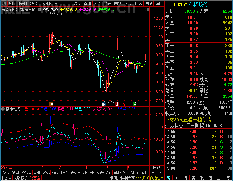Click the 财 marker icon on the chart
The image size is (233, 181).
[104, 104]
